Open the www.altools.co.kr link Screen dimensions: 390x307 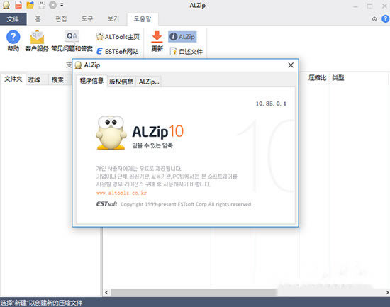(x=121, y=193)
